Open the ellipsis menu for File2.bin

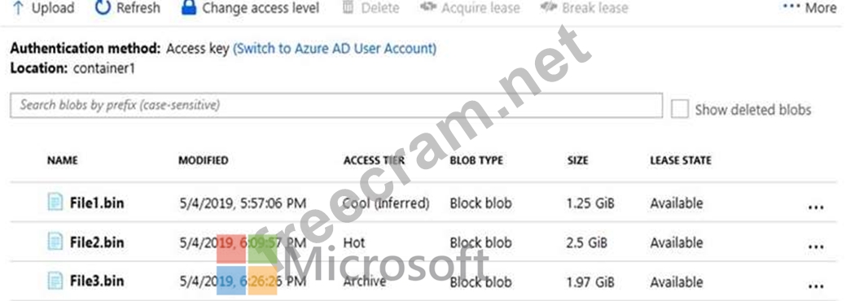tap(815, 246)
